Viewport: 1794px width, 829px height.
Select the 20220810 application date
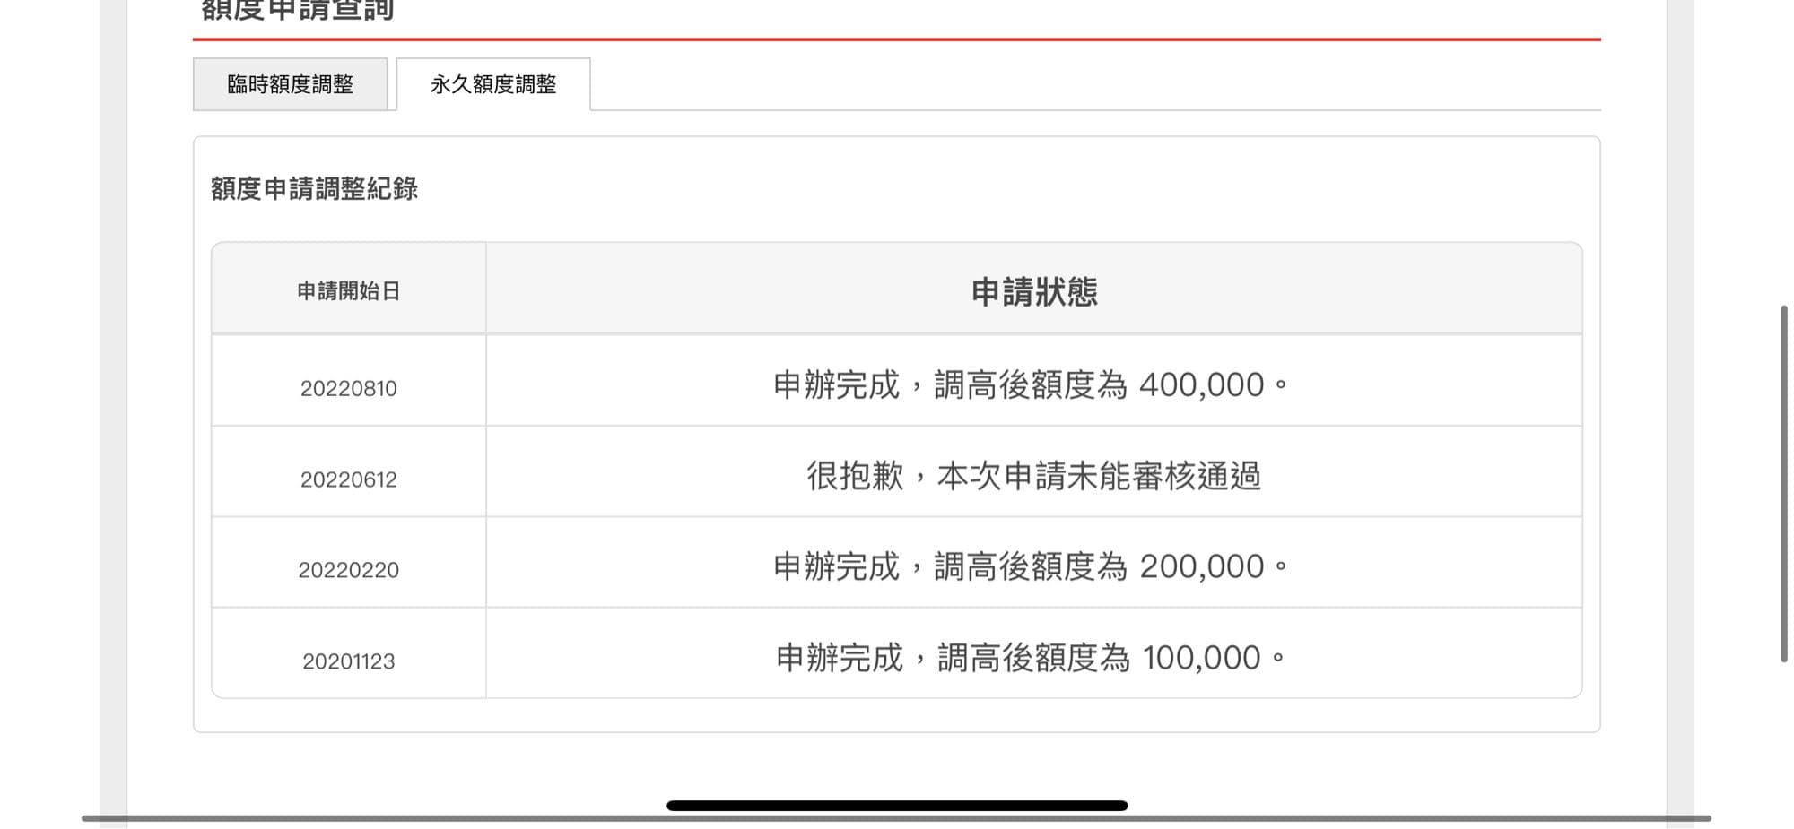(348, 388)
